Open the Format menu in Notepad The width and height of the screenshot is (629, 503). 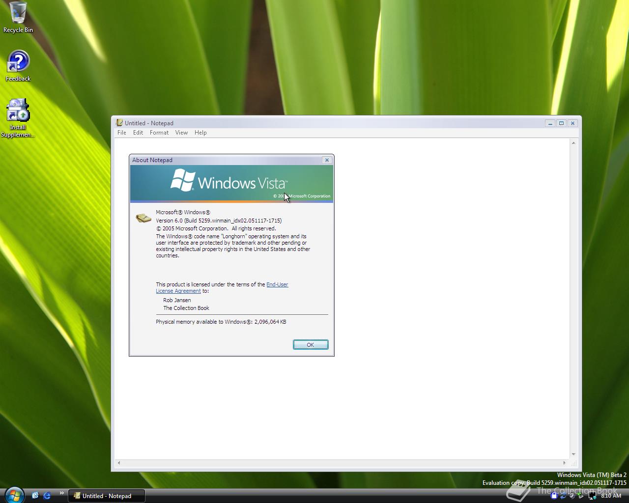(x=159, y=133)
